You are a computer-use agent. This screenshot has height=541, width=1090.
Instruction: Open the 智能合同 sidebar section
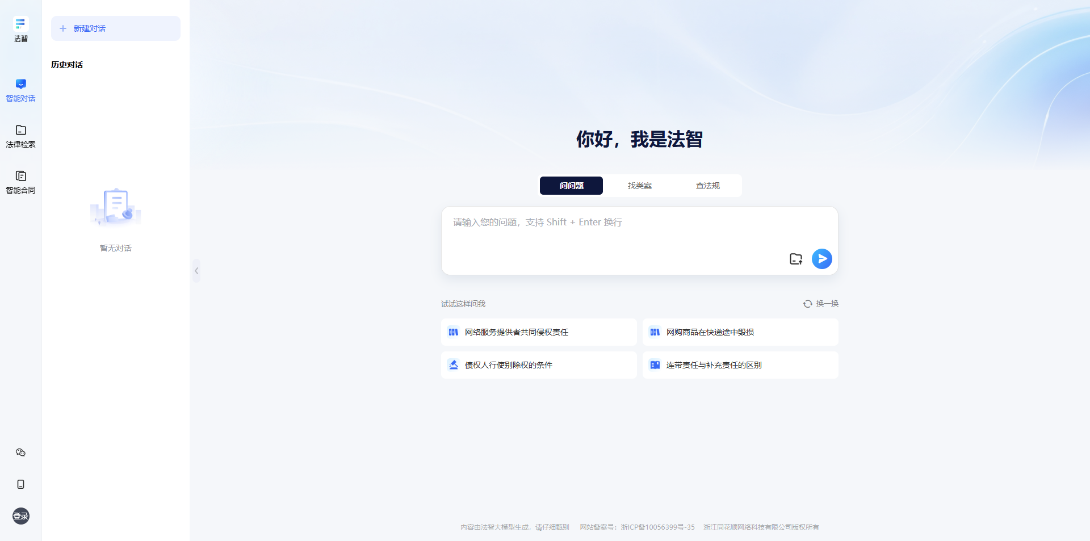(20, 182)
